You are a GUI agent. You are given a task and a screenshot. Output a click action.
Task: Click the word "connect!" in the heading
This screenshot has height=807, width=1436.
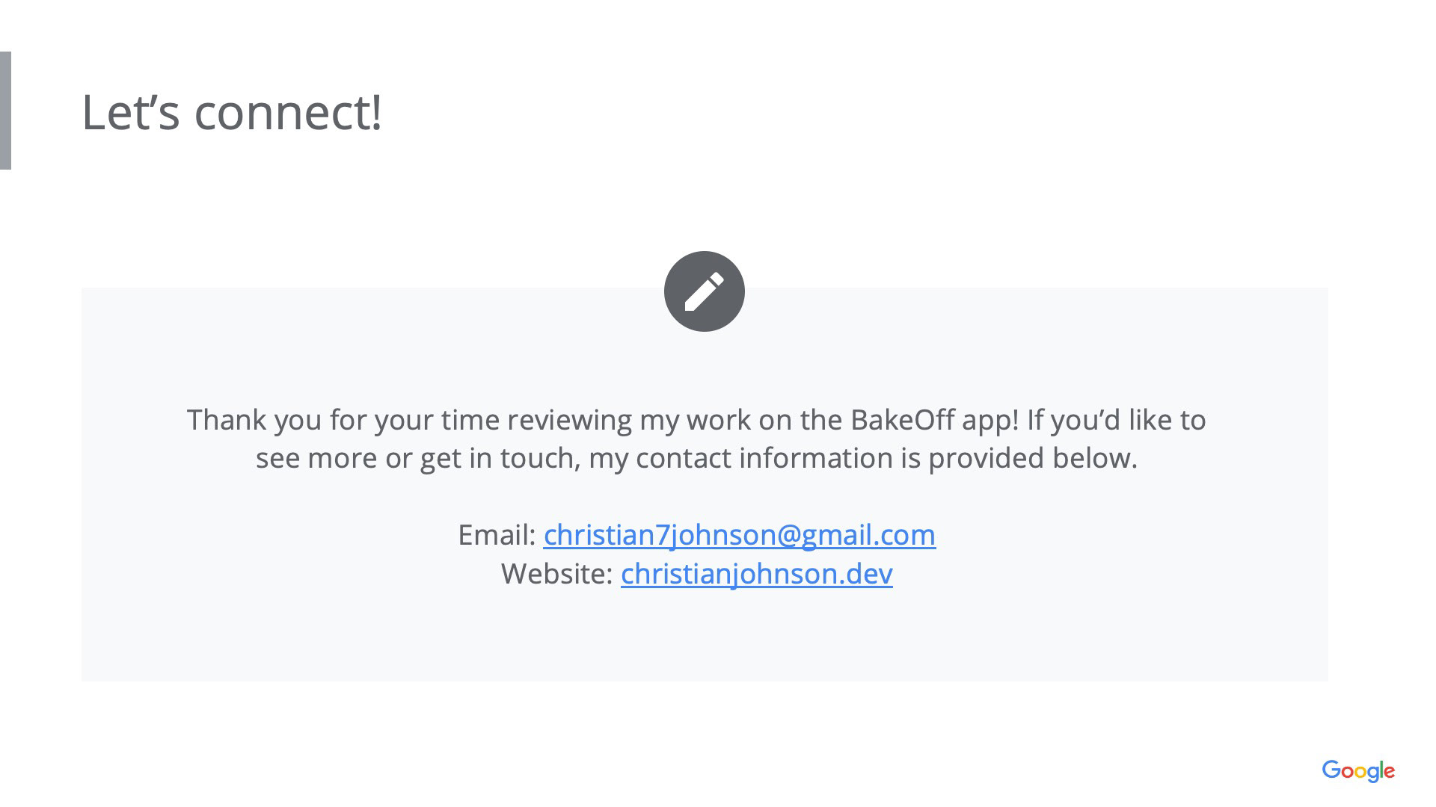point(288,112)
